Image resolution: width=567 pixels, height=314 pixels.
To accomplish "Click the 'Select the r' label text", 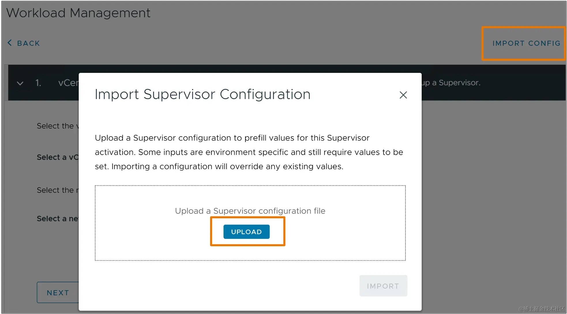I will point(57,190).
